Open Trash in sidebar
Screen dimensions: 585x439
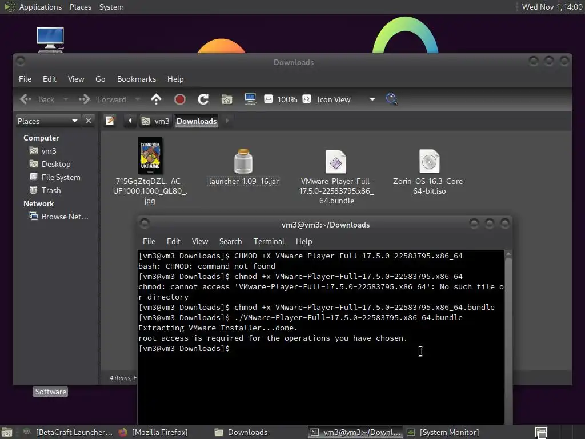(x=45, y=190)
